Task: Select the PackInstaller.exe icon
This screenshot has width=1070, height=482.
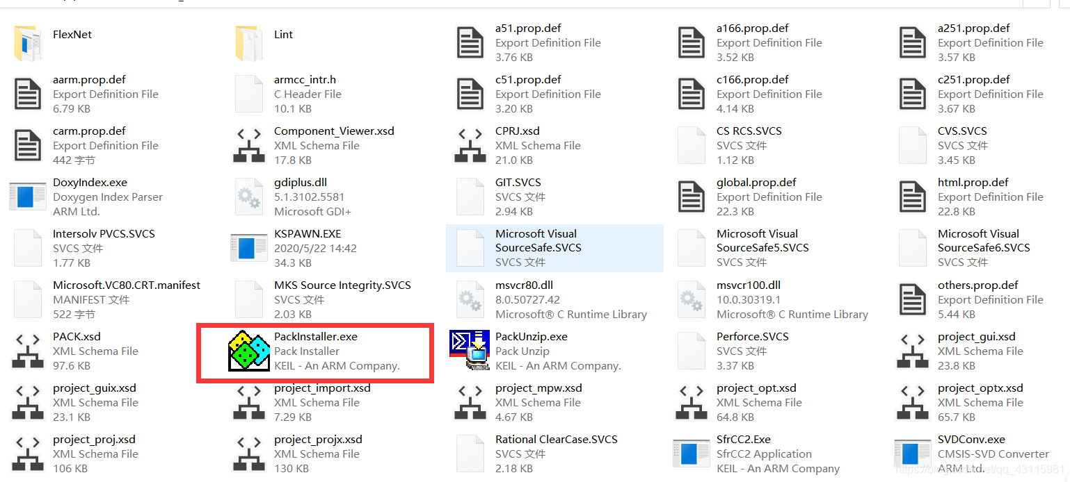Action: point(249,351)
